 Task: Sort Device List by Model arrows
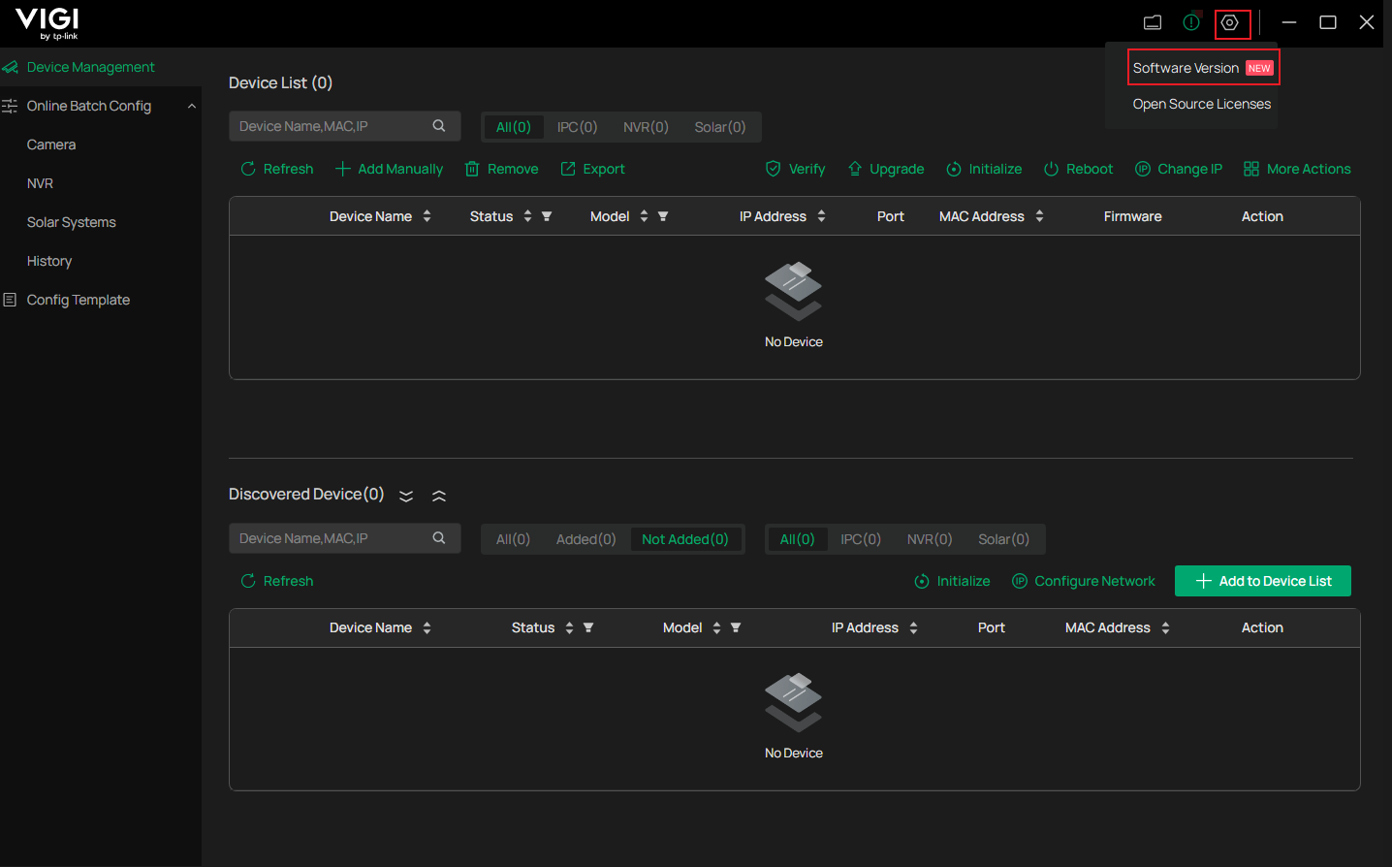point(644,216)
